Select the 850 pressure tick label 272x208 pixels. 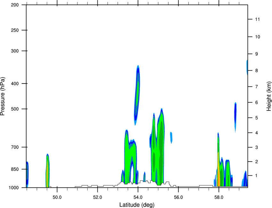tap(15, 169)
